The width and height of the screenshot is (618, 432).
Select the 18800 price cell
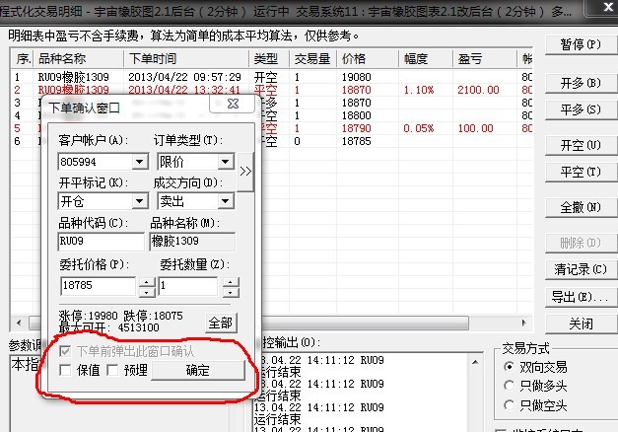pyautogui.click(x=356, y=115)
